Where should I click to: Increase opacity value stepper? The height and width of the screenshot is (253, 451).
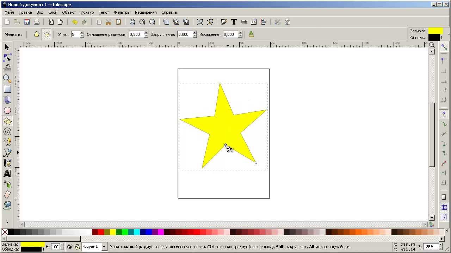62,245
